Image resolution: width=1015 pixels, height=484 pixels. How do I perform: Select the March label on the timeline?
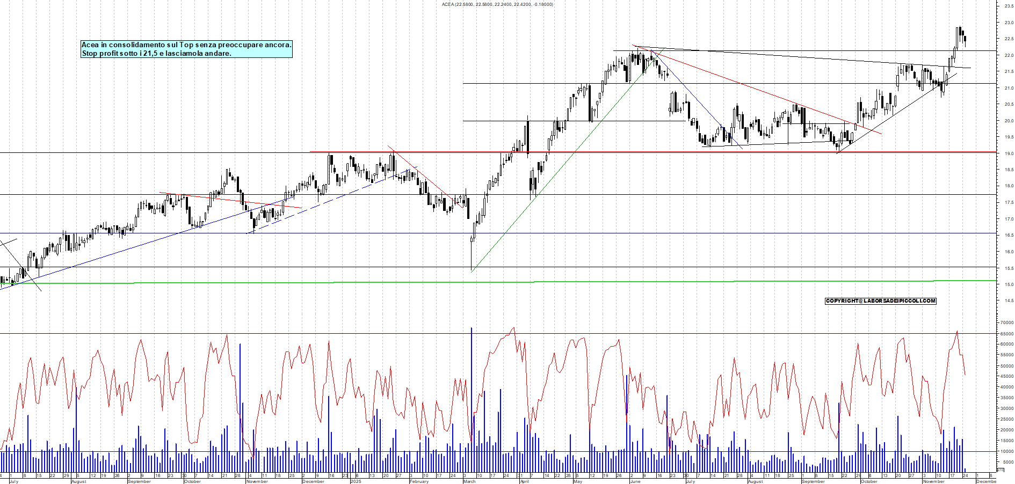coord(470,482)
